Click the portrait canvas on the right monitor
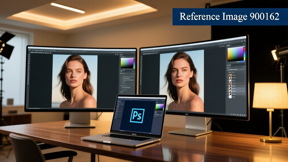This screenshot has width=288, height=162. 182,81
